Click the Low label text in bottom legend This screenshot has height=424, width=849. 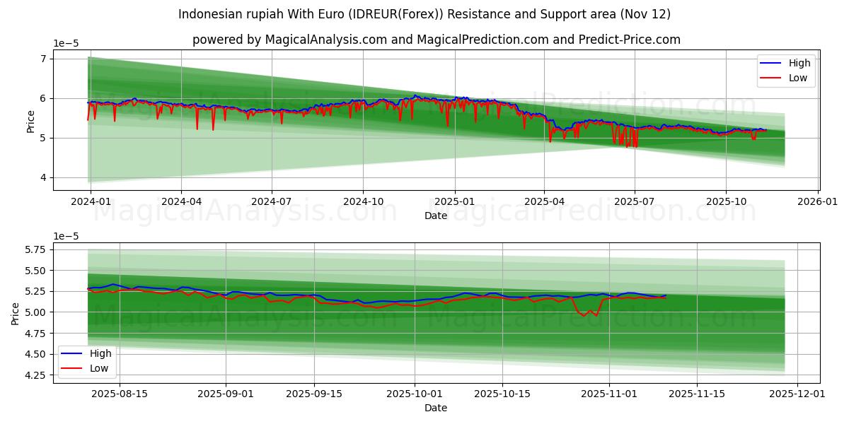pos(99,368)
